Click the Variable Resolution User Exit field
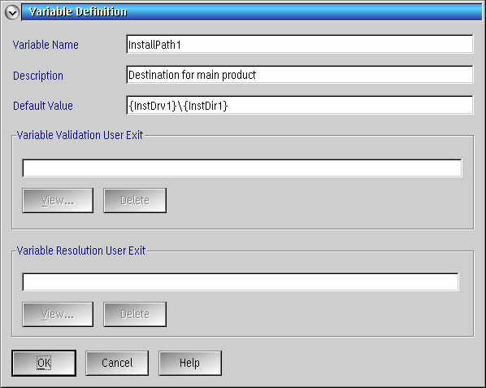The image size is (486, 388). 241,282
